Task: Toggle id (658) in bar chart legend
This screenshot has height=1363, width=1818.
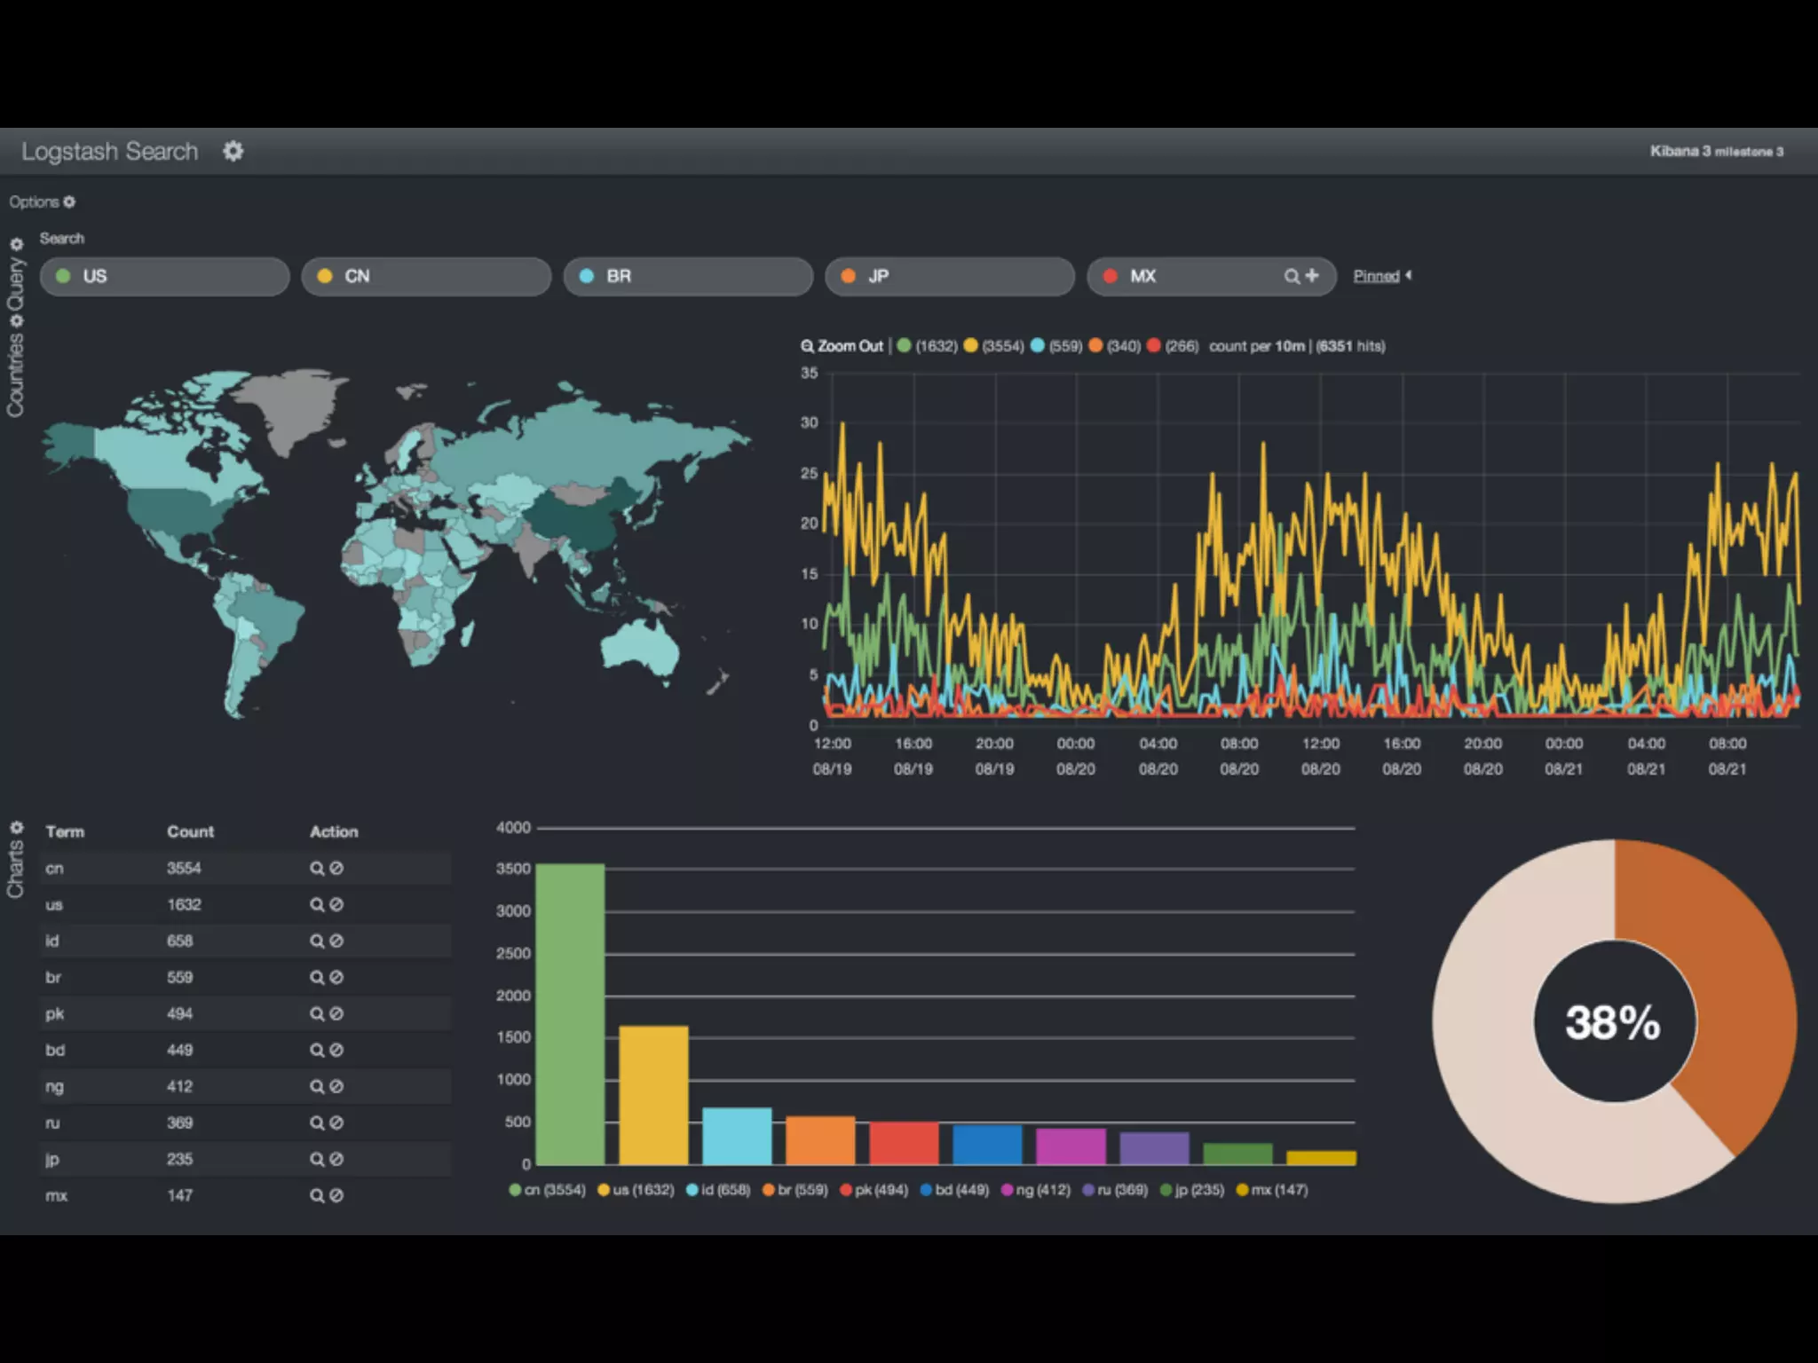Action: click(719, 1190)
